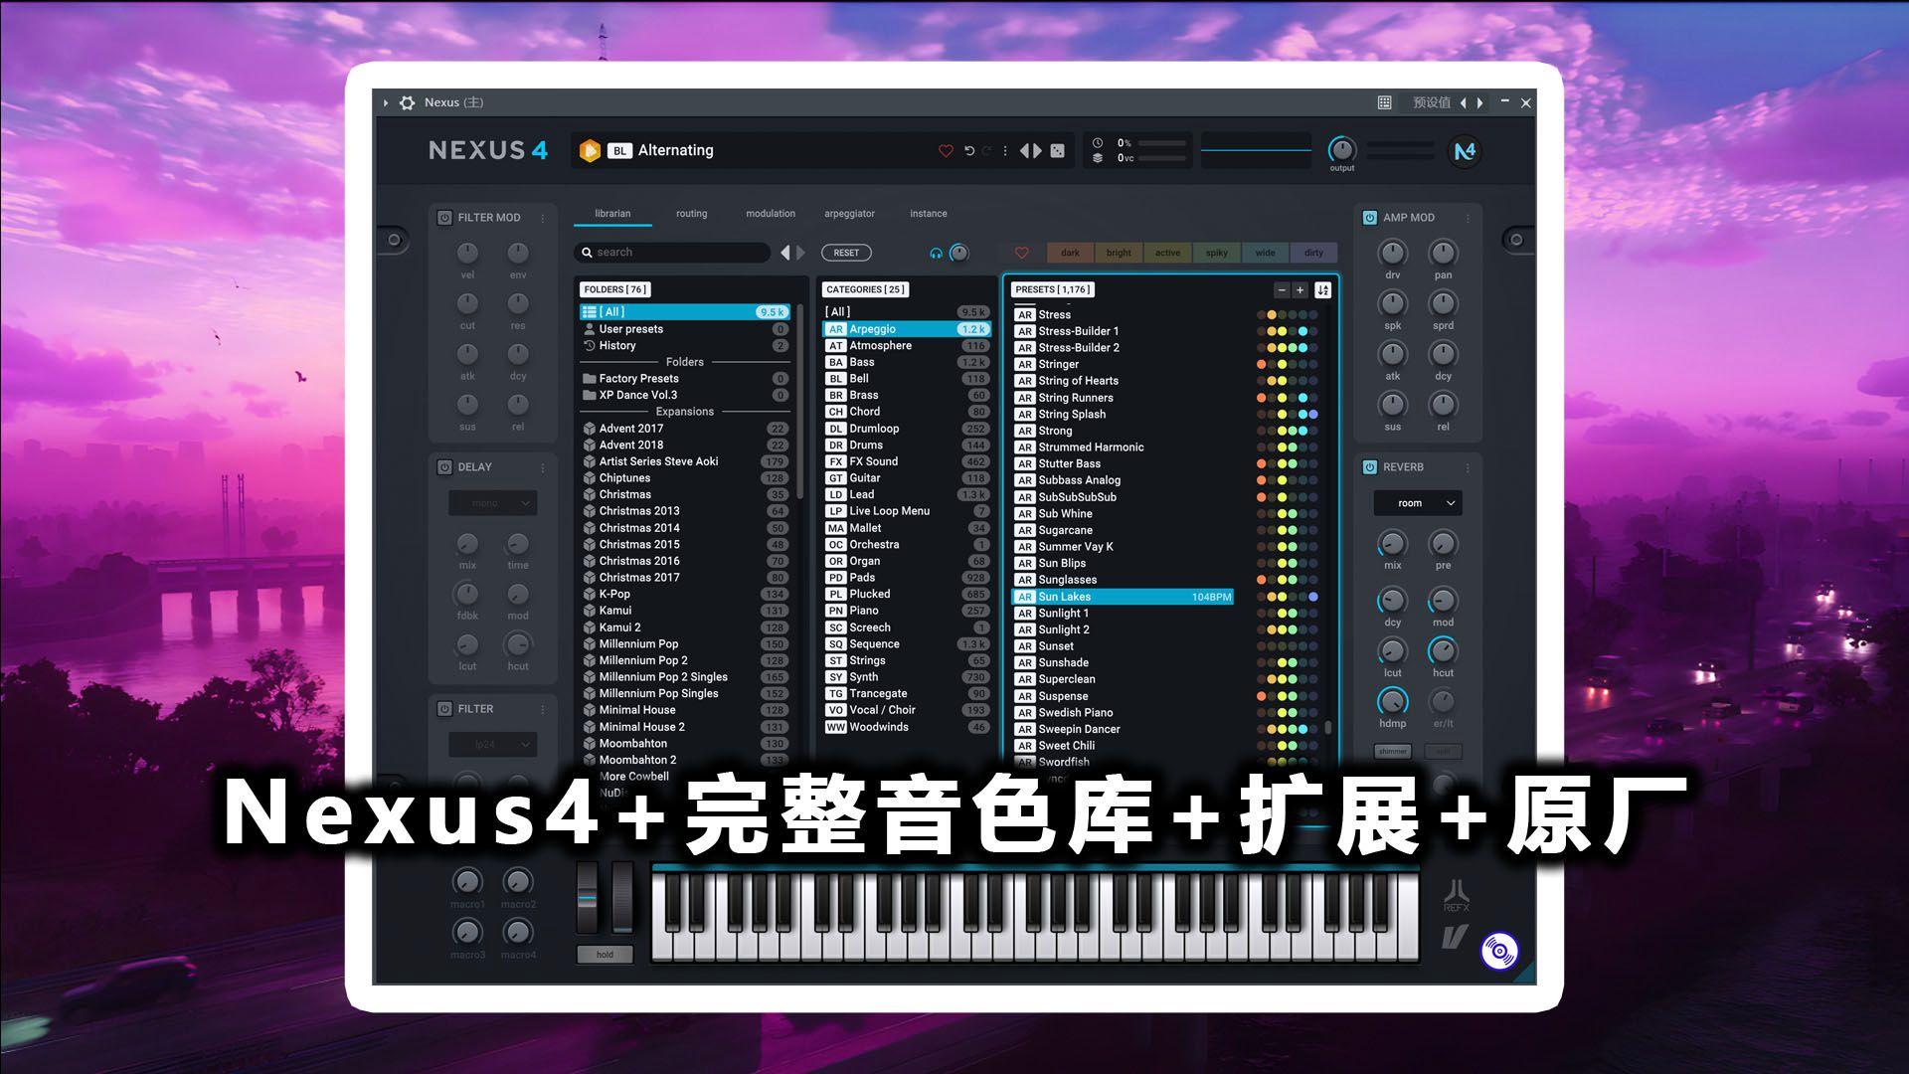The width and height of the screenshot is (1909, 1074).
Task: Click the grid icon in the title bar
Action: 1384,102
